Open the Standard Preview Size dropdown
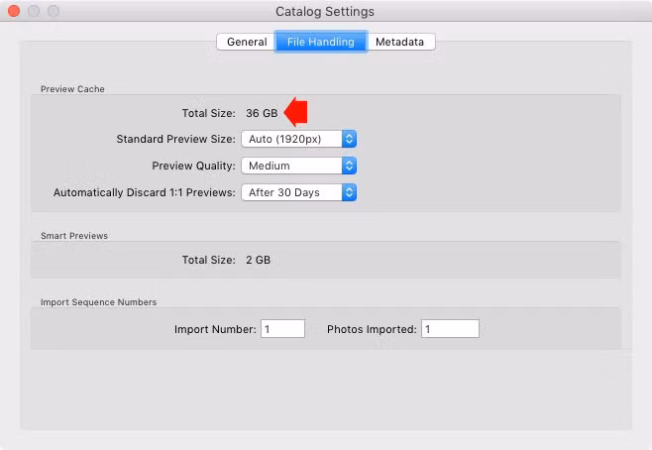 (x=298, y=139)
